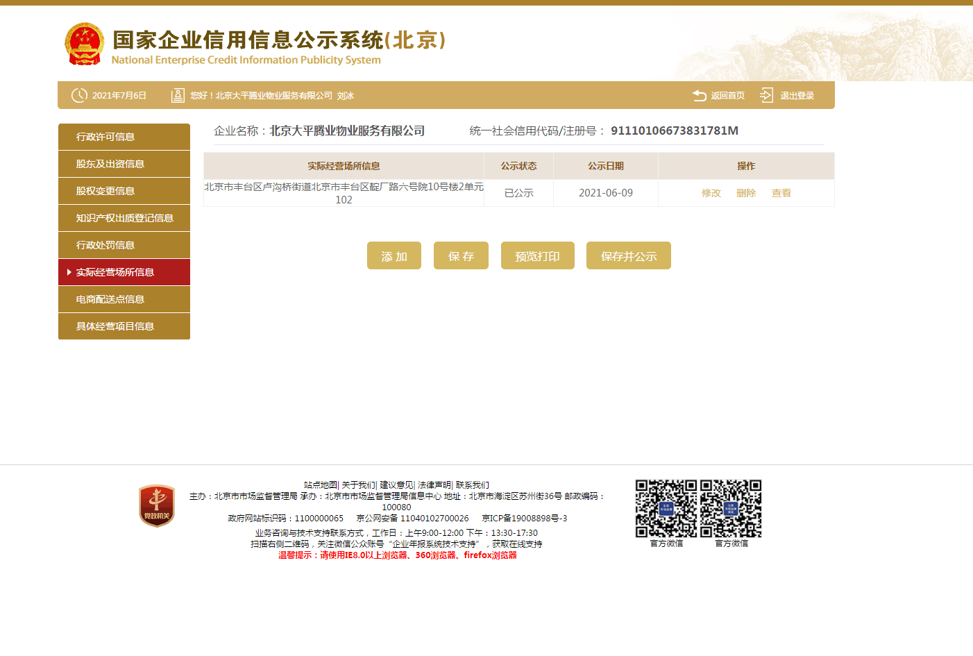The width and height of the screenshot is (973, 656).
Task: Open 股权变更信息 menu item
Action: coord(124,191)
